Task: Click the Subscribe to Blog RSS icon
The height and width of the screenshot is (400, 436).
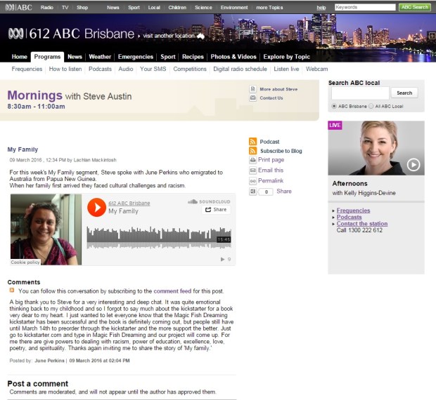Action: [252, 151]
